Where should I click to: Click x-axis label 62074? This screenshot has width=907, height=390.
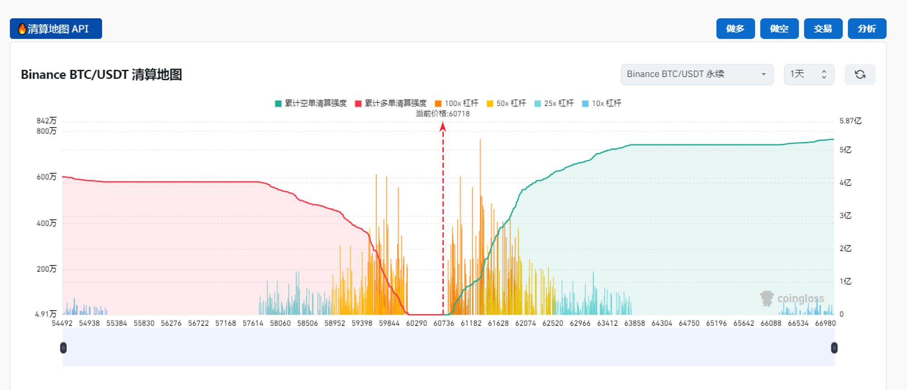[526, 323]
